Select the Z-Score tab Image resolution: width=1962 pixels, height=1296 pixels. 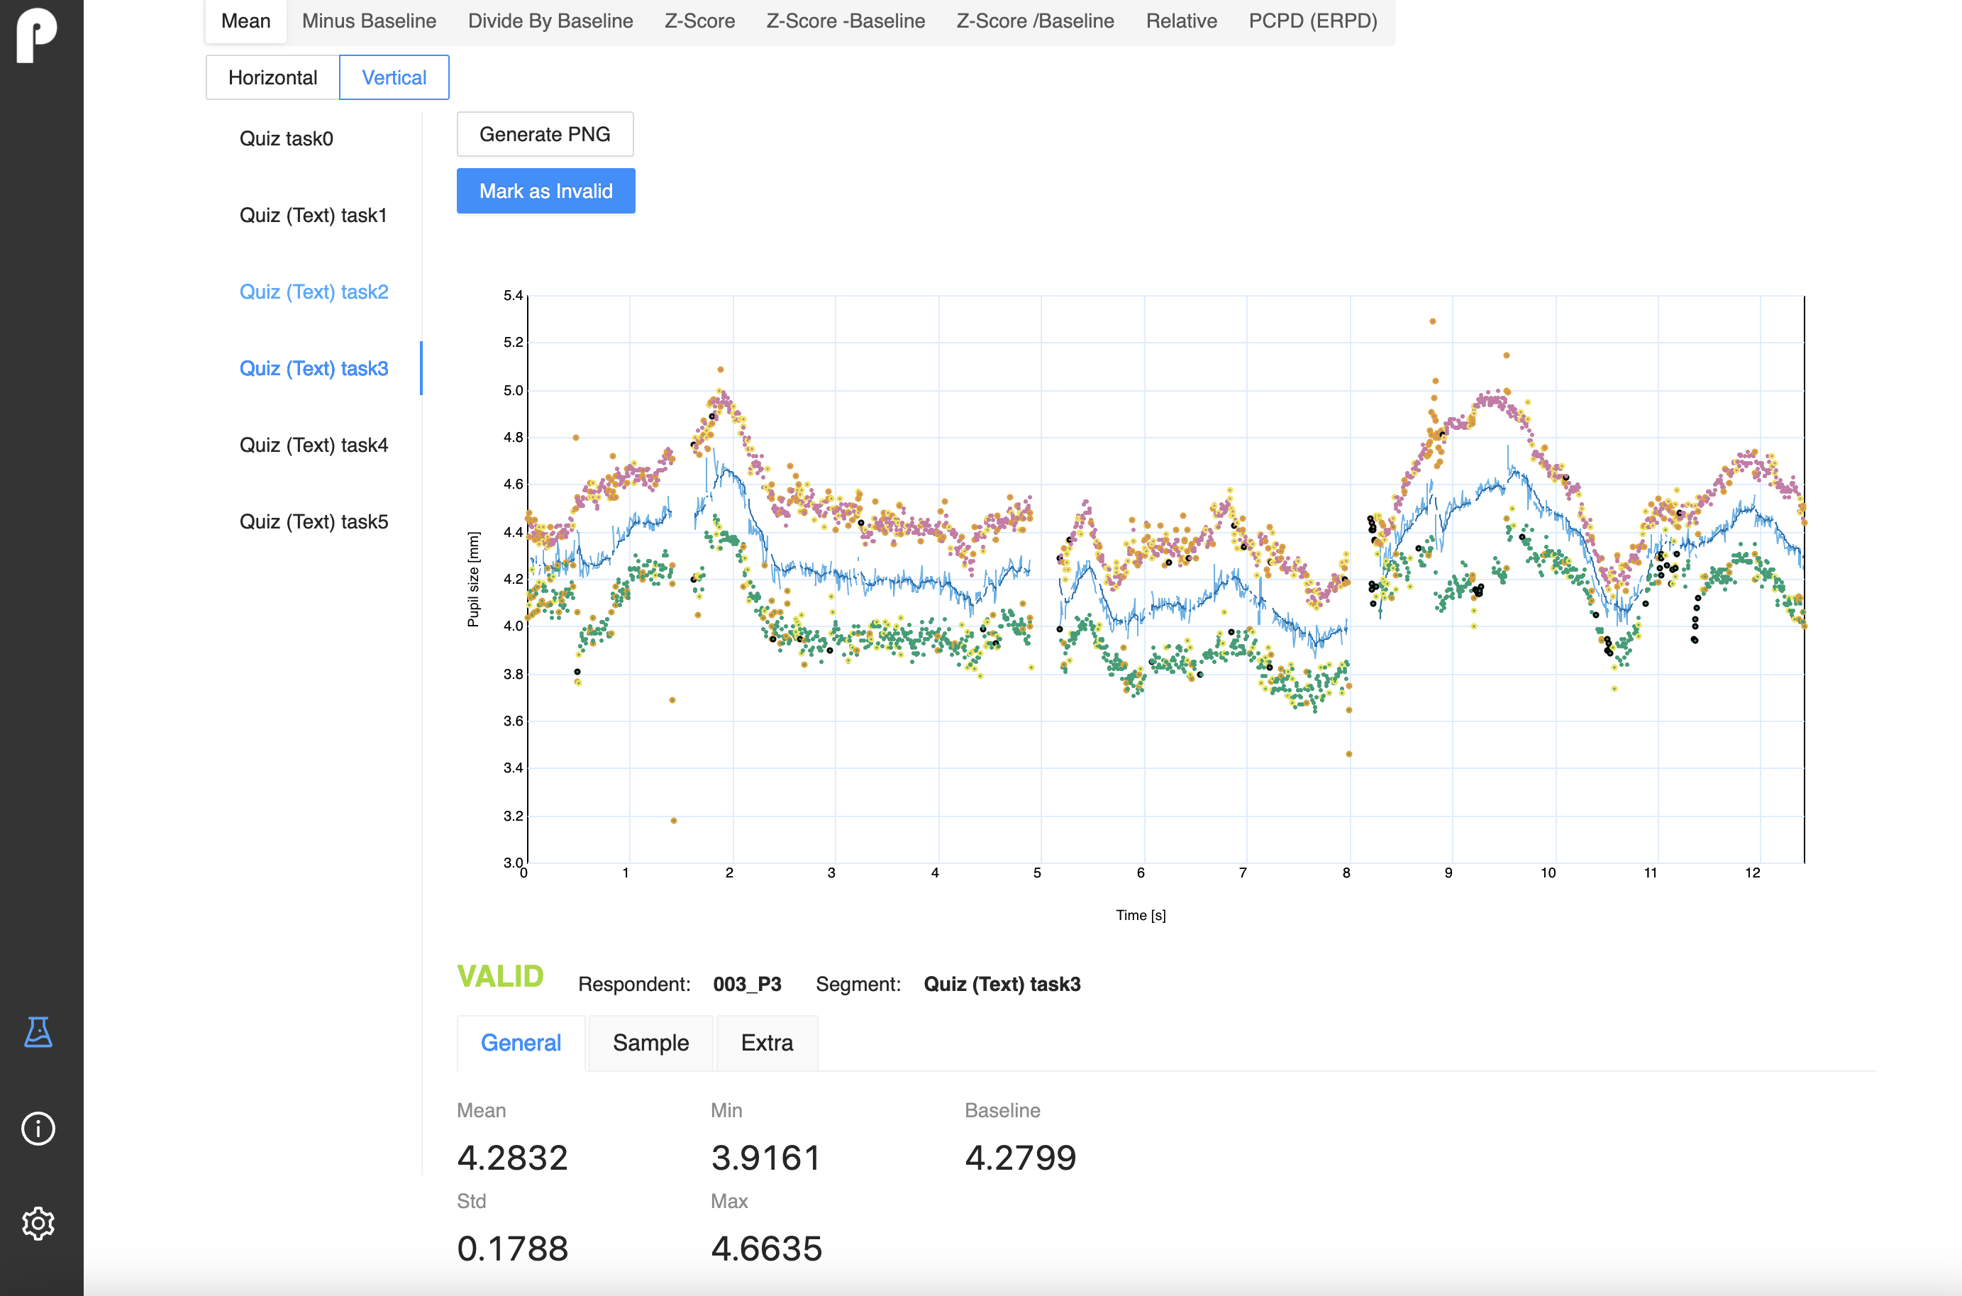(699, 21)
